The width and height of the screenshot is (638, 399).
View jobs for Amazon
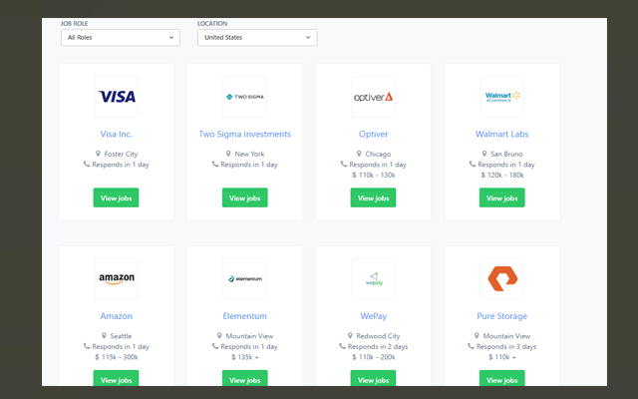coord(117,379)
